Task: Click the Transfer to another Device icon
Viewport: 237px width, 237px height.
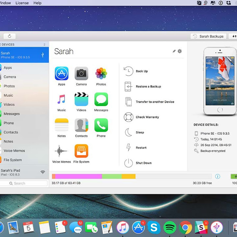Action: click(128, 102)
